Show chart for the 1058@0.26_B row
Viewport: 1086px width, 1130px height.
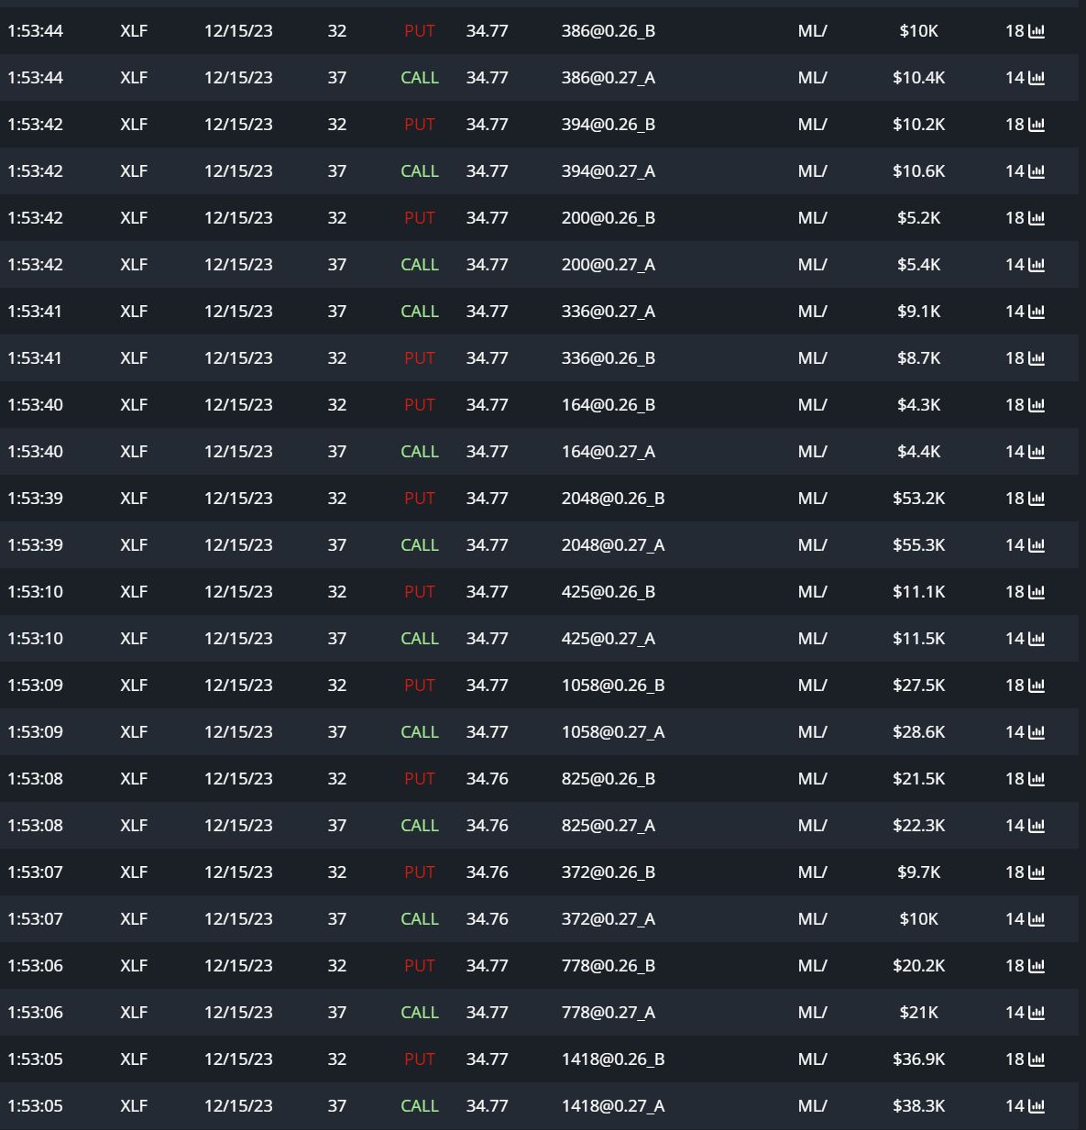click(1037, 686)
